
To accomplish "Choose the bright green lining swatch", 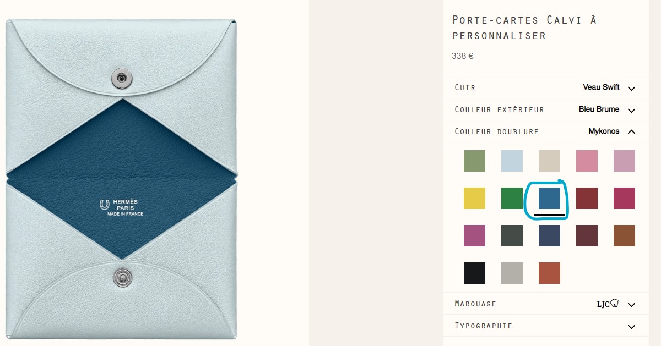I will [512, 198].
